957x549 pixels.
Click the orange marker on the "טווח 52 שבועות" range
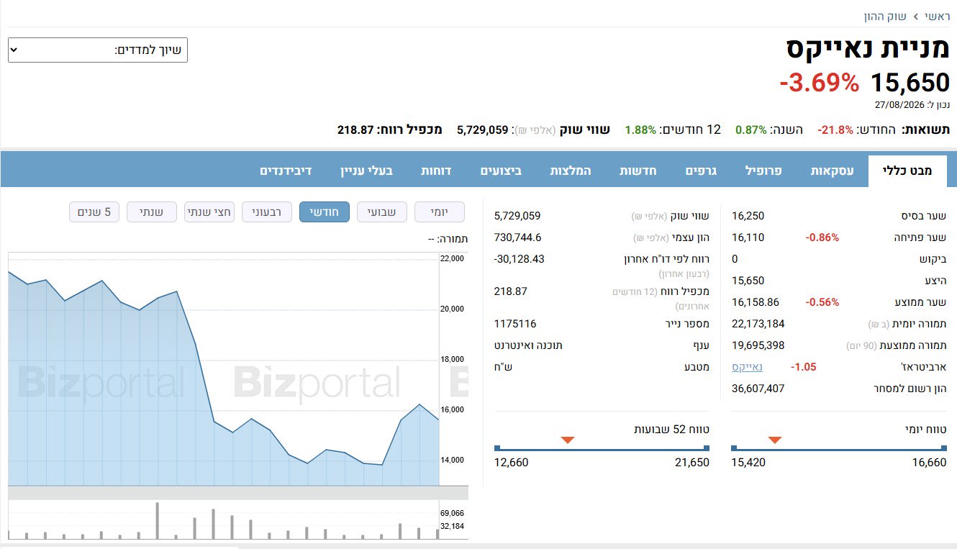point(568,440)
